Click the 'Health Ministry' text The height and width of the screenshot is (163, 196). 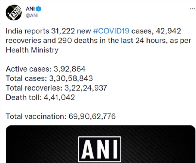32,50
